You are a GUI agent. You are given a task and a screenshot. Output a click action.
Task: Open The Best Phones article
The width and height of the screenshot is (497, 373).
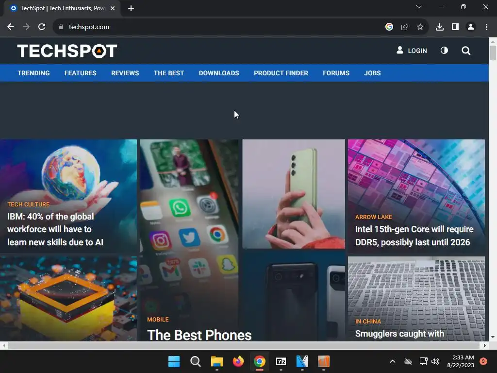coord(199,335)
